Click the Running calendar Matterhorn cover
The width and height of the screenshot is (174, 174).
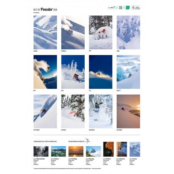93,151
